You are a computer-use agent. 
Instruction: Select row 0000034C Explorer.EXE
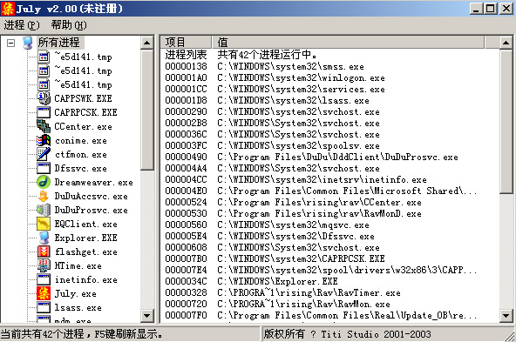(329, 281)
